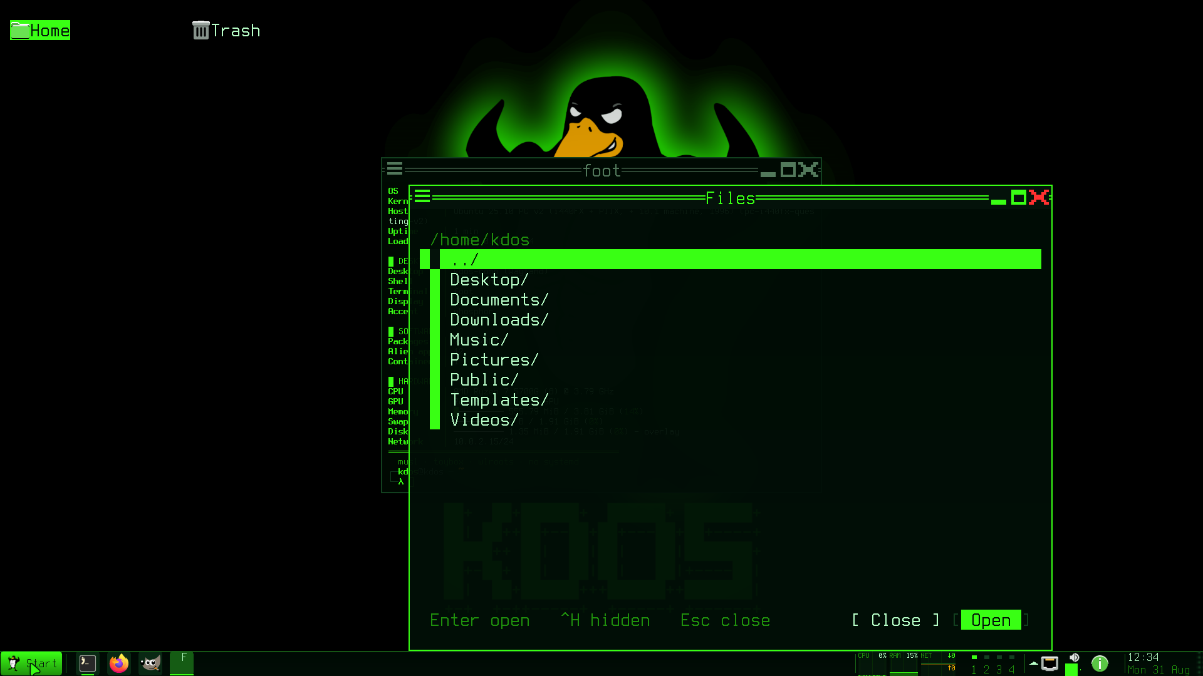Click the Close button in Files dialog
This screenshot has width=1203, height=676.
click(x=896, y=620)
